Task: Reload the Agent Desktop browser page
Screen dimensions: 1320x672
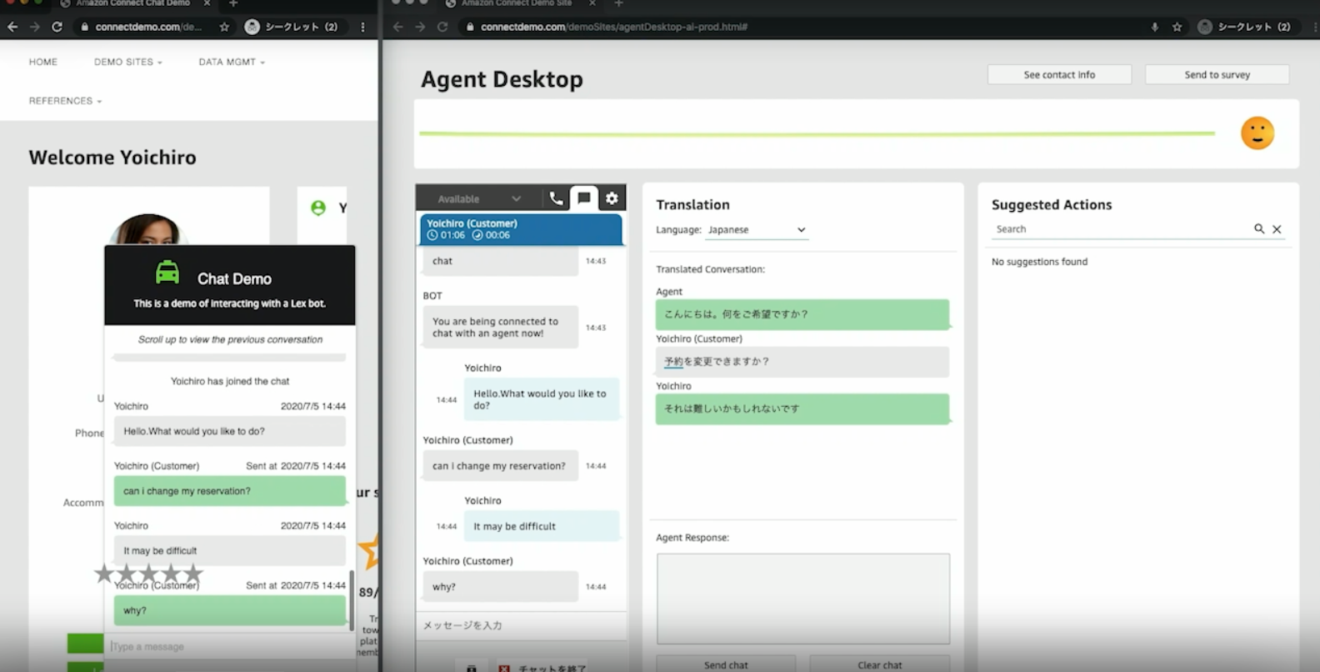Action: click(x=442, y=27)
